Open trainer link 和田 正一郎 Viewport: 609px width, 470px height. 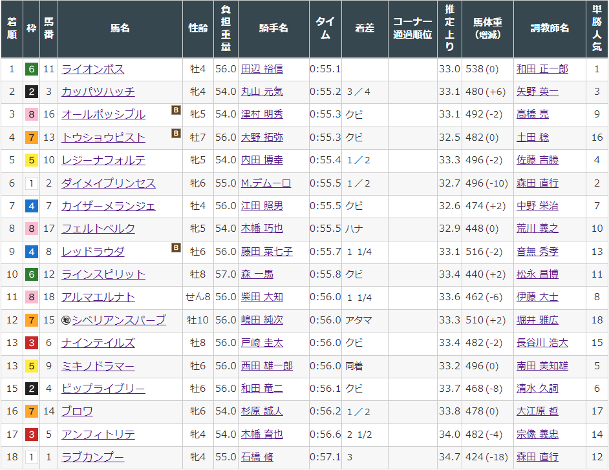point(542,69)
